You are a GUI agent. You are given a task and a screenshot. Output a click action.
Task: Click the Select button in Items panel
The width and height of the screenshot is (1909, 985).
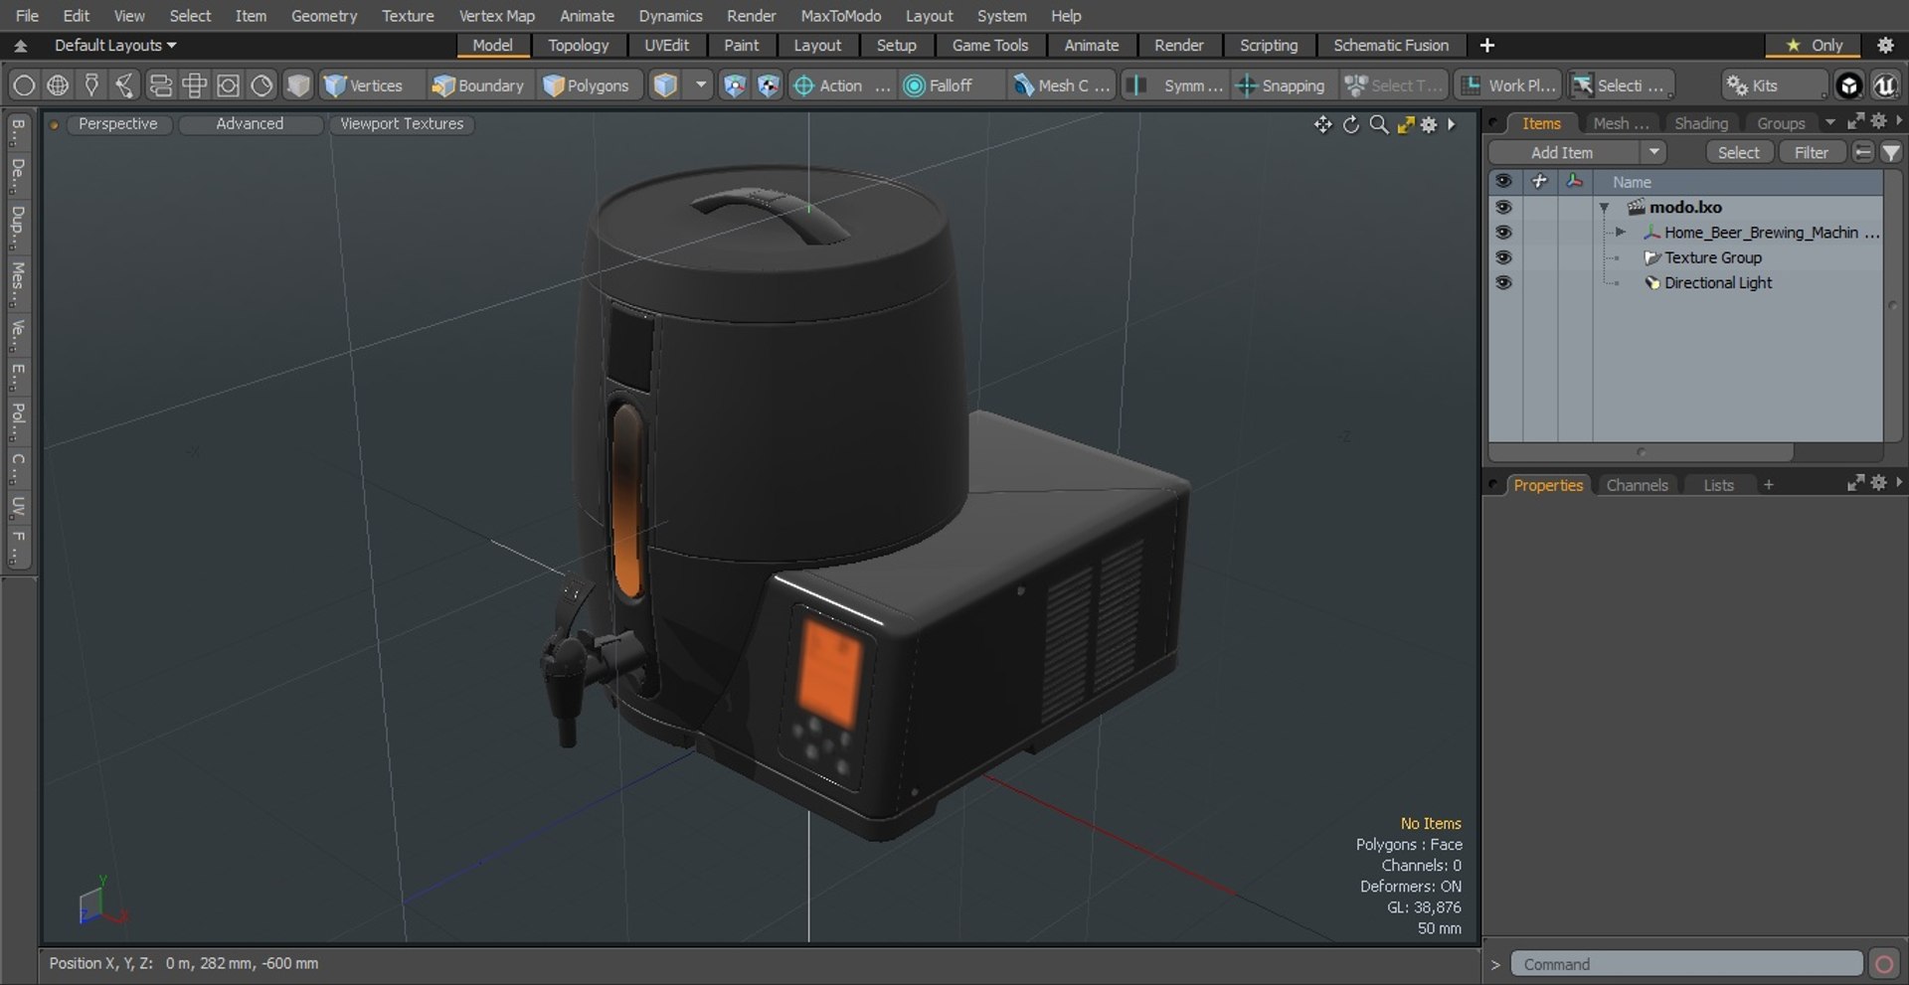click(1738, 152)
